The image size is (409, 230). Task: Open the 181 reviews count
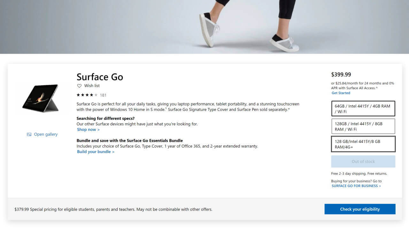tap(103, 95)
